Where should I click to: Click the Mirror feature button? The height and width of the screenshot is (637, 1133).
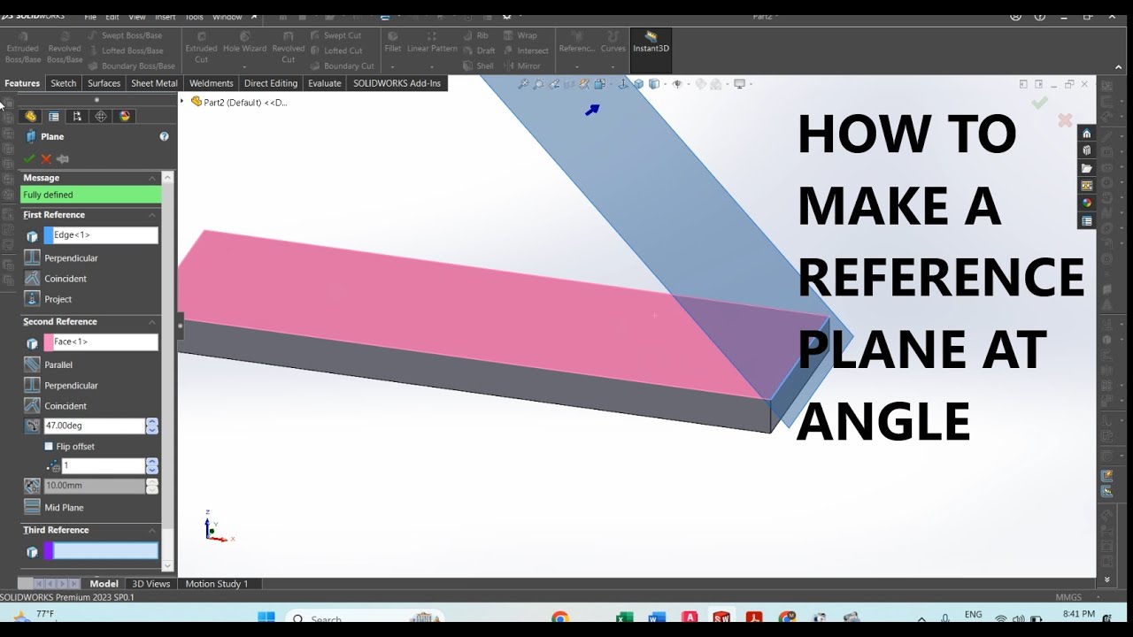[x=522, y=65]
